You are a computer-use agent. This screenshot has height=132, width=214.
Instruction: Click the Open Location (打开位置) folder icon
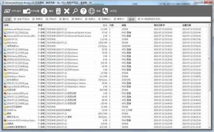click(x=27, y=11)
